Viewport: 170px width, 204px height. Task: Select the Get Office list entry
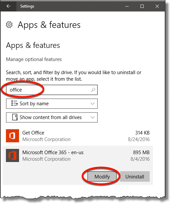pyautogui.click(x=78, y=136)
